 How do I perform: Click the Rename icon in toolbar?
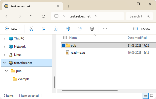68,29
